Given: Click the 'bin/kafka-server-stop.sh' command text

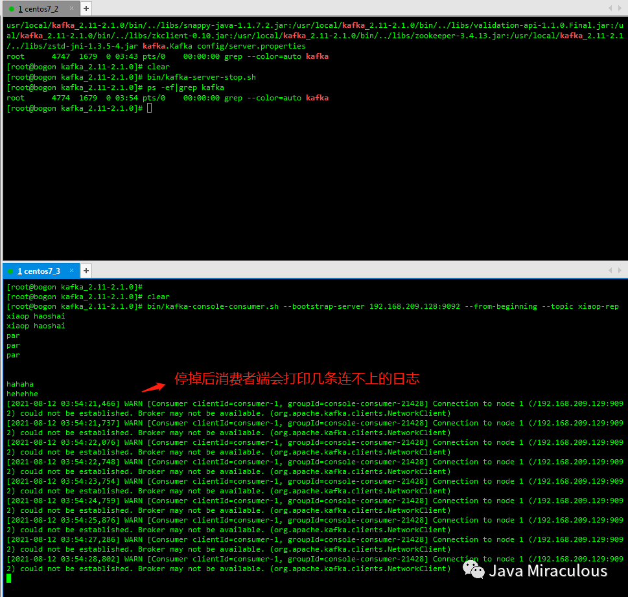Looking at the screenshot, I should (202, 77).
